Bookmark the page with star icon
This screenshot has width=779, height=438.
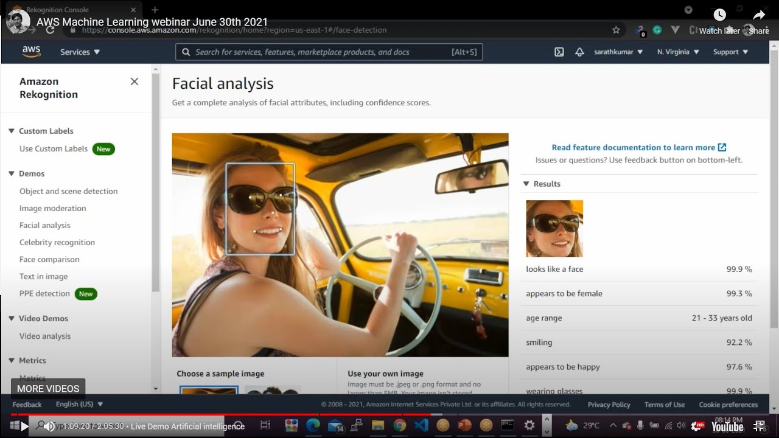(616, 30)
